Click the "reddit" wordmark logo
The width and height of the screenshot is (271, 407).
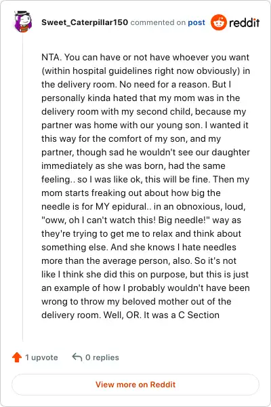(x=244, y=23)
